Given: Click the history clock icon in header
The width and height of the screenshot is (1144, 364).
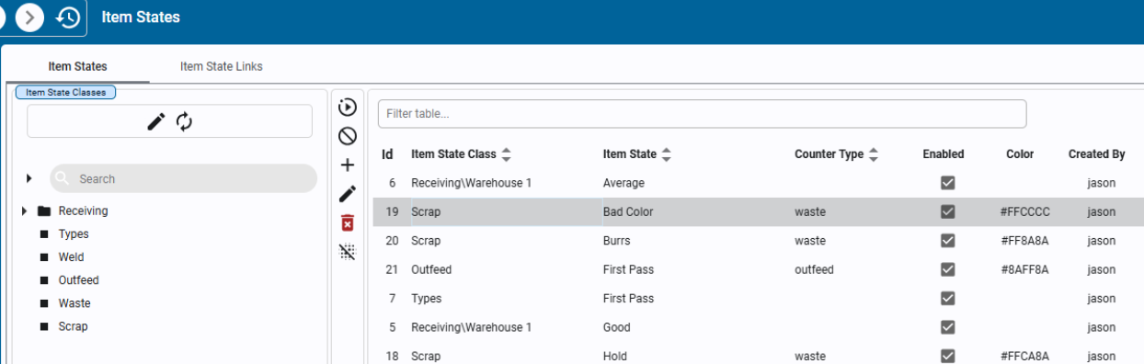Looking at the screenshot, I should pos(68,17).
